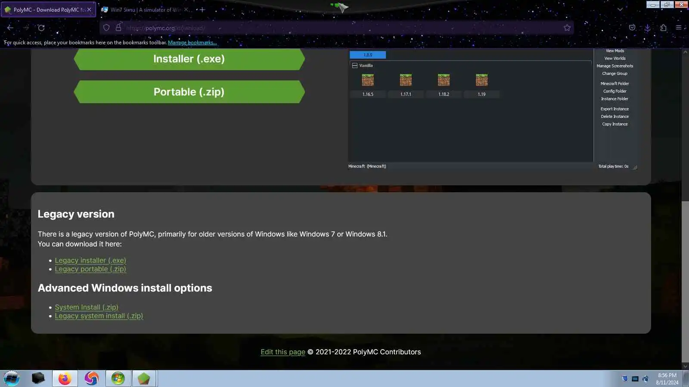Select the highlighted 1.8.9 instance label
This screenshot has width=689, height=387.
368,55
